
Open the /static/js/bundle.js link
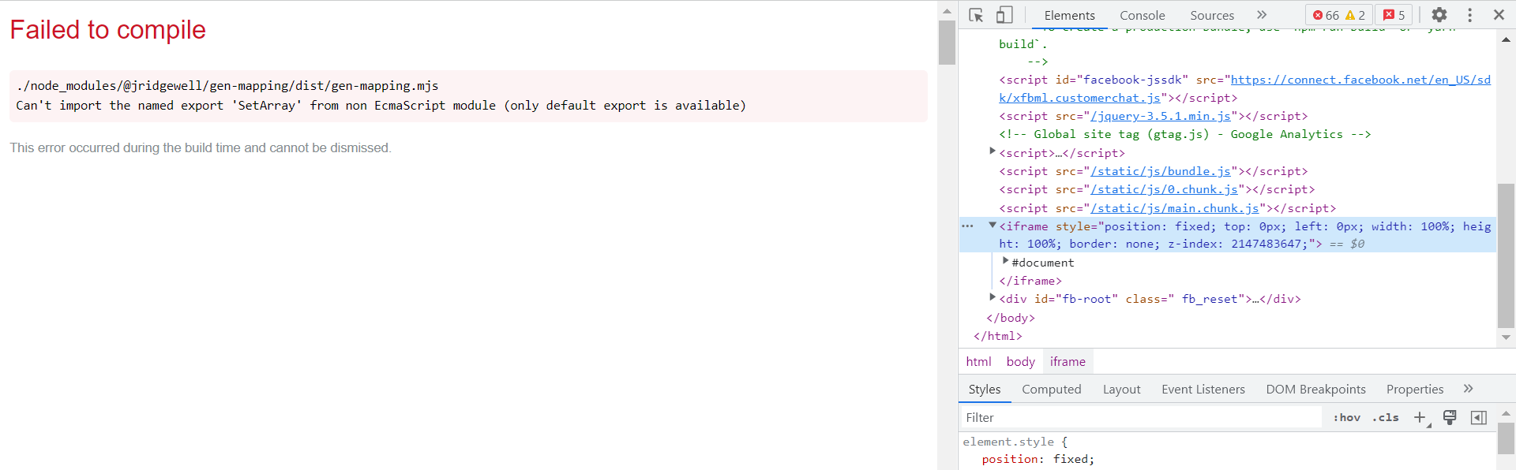(1160, 171)
